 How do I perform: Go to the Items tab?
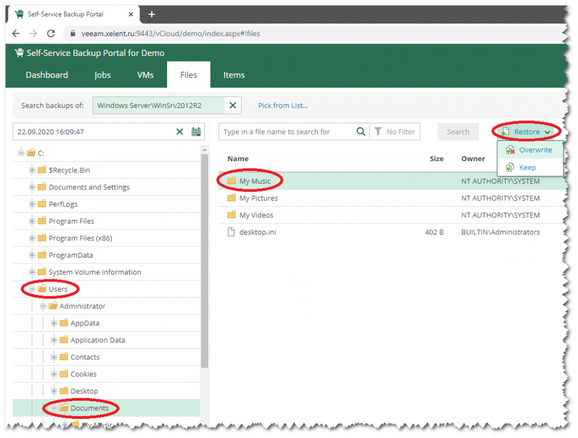coord(234,75)
